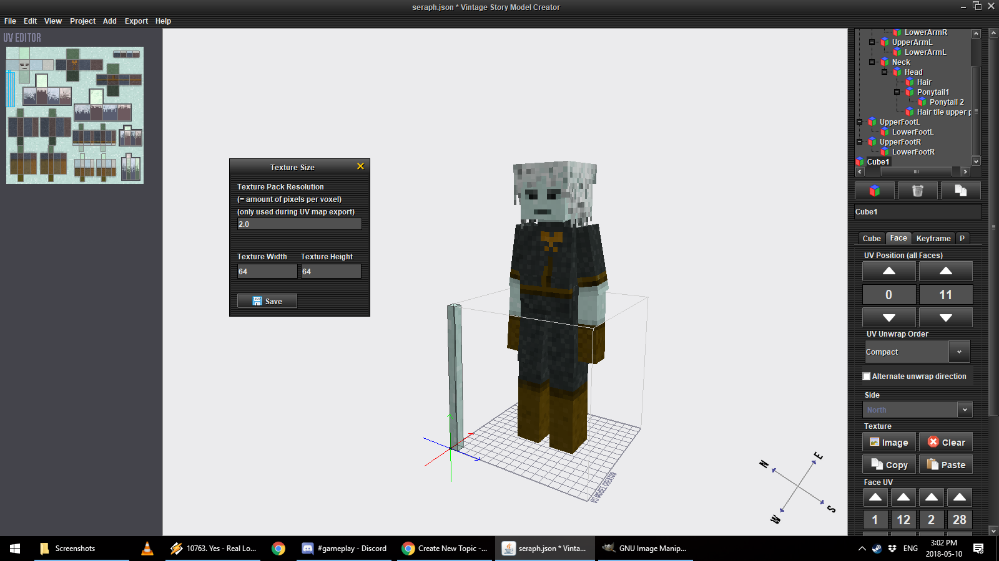Open the Project menu
This screenshot has width=999, height=561.
click(x=82, y=21)
